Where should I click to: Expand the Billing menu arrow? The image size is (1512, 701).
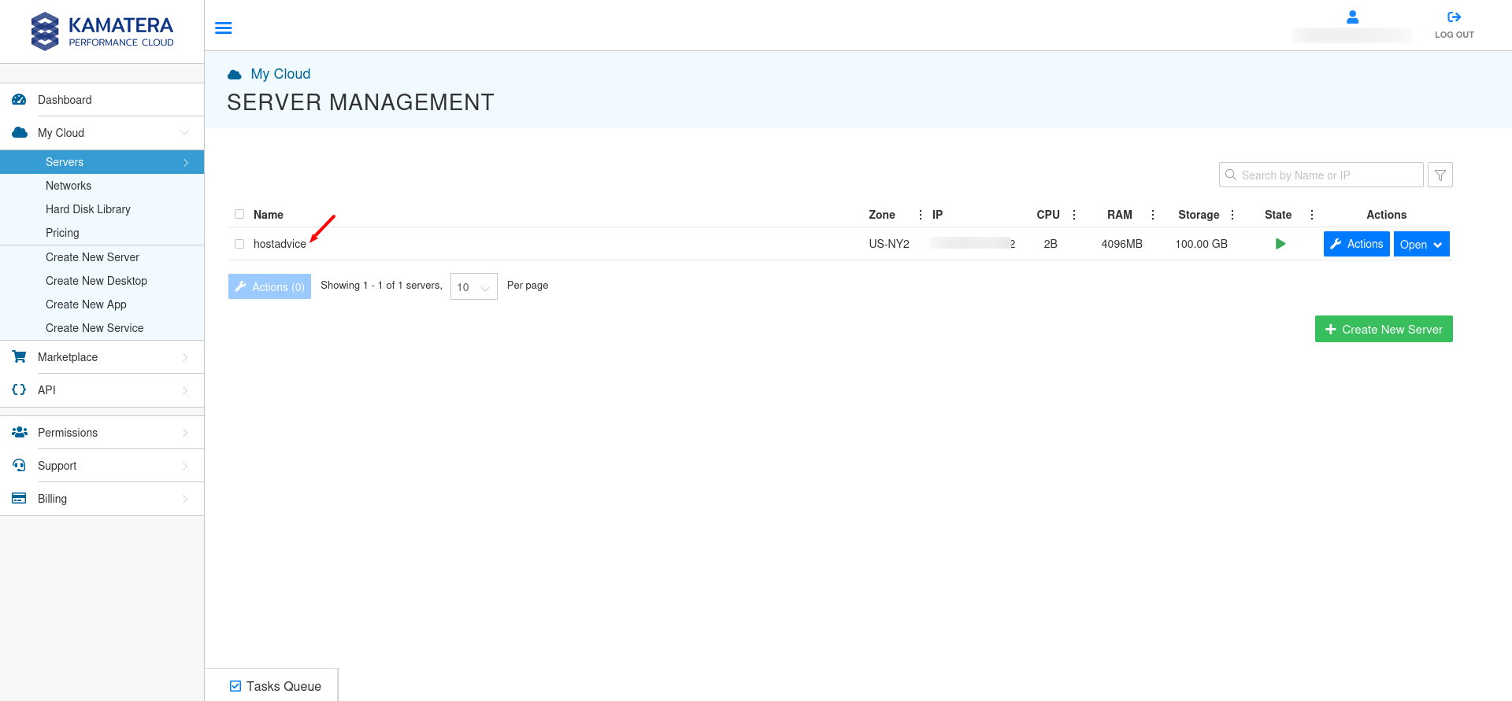[x=185, y=499]
